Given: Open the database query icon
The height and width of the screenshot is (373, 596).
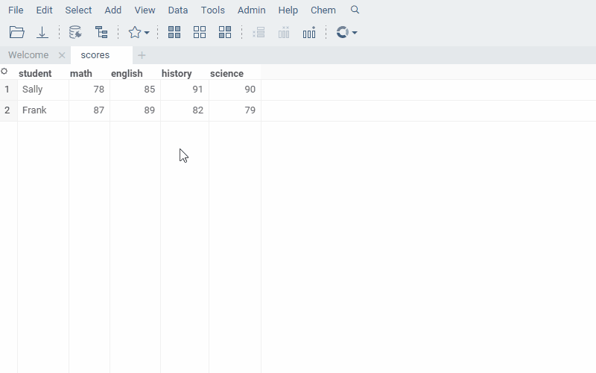Looking at the screenshot, I should (x=74, y=32).
